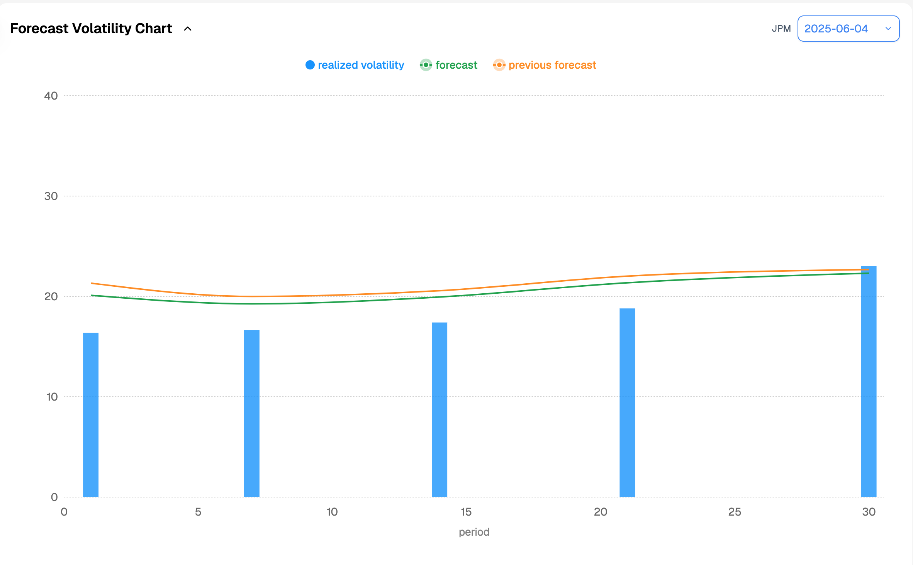Viewport: 913px width, 565px height.
Task: Click the Forecast Volatility Chart title
Action: [91, 29]
